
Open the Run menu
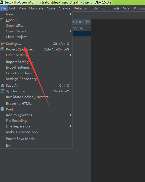(x=104, y=8)
